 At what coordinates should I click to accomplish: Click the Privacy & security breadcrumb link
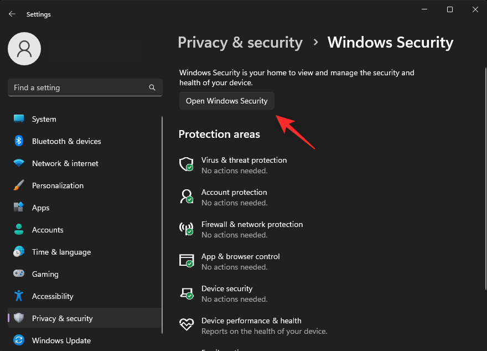[x=240, y=43]
